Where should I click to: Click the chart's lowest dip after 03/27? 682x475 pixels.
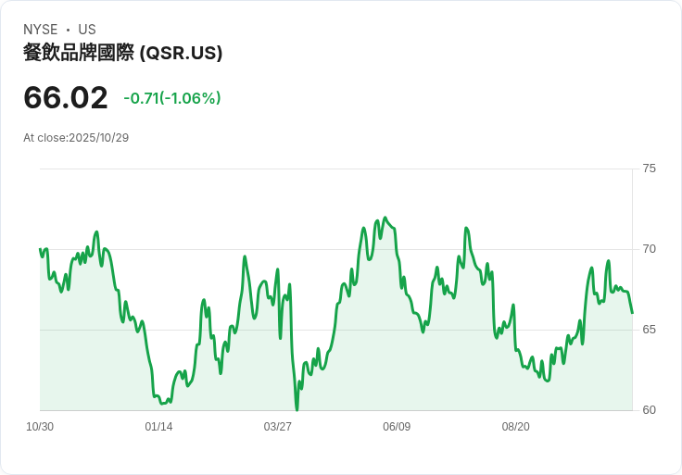297,409
